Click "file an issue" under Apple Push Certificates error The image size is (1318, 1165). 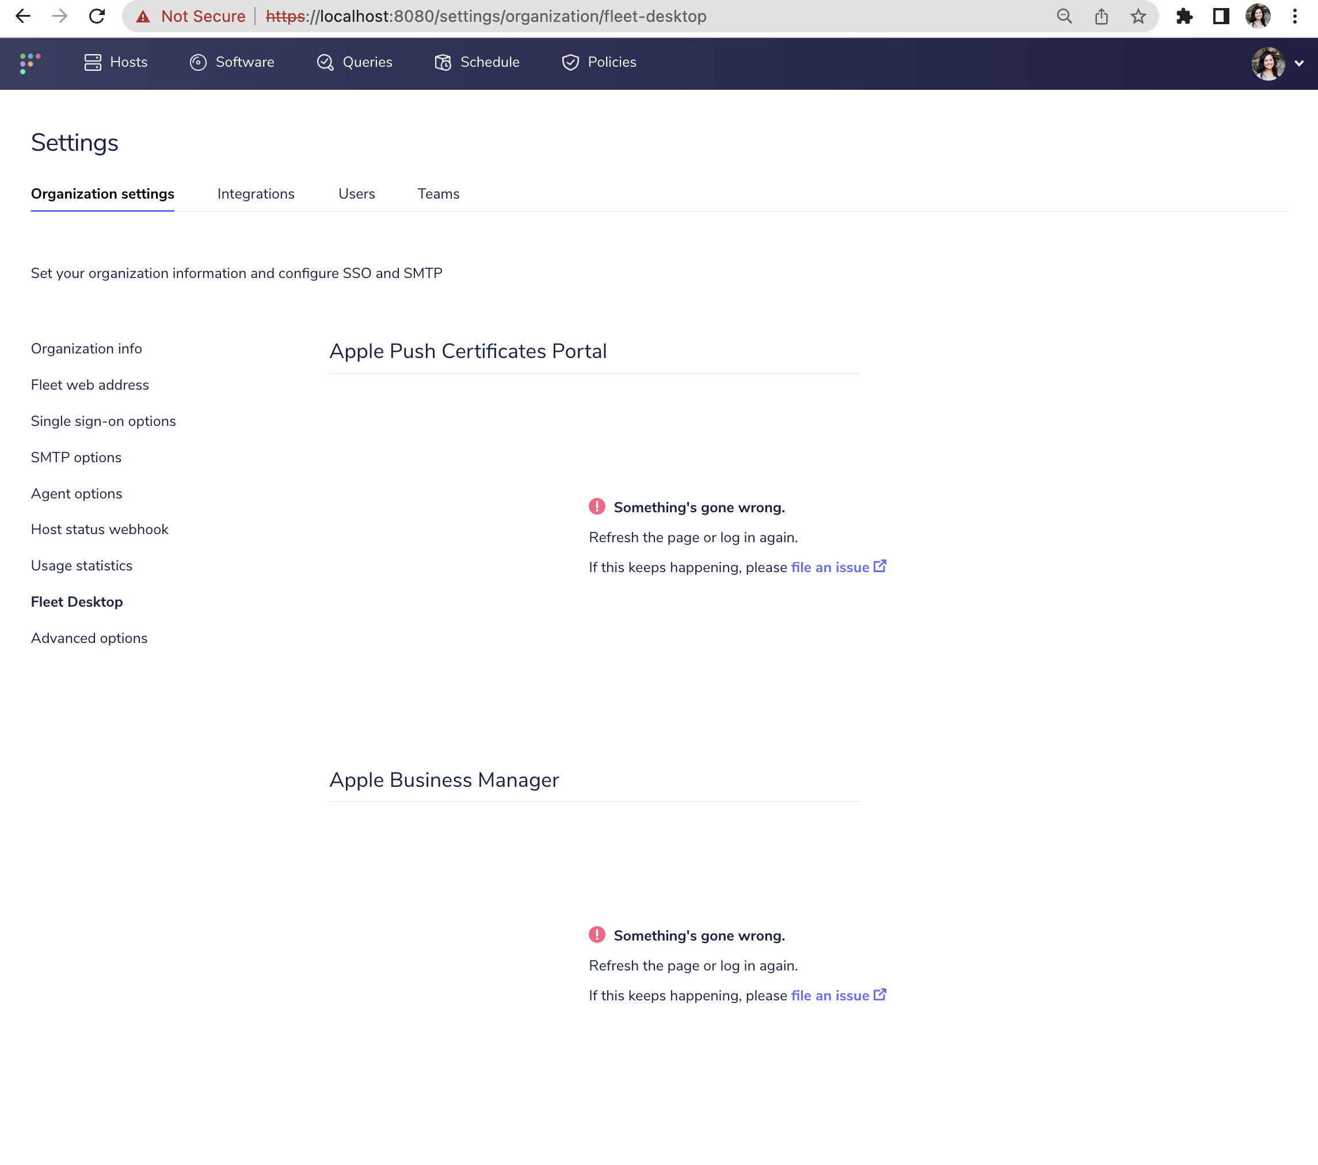[831, 567]
